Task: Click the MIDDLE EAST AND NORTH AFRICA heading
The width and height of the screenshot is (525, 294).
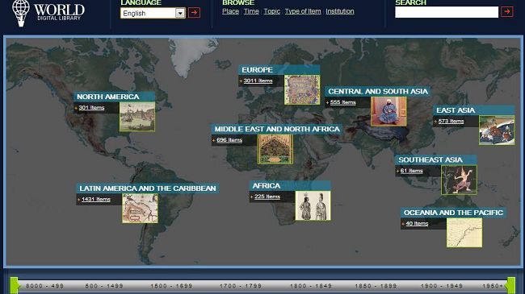Action: tap(277, 130)
